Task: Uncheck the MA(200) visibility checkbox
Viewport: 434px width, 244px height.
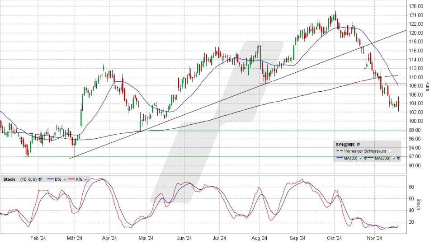Action: coord(394,158)
